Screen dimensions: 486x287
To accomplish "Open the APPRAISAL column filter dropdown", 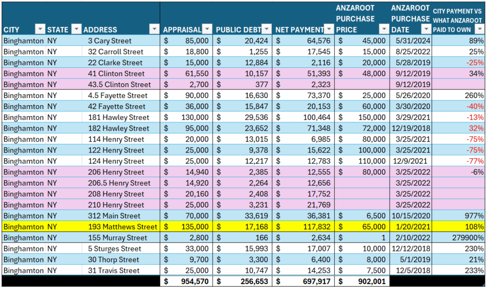I will coord(208,30).
